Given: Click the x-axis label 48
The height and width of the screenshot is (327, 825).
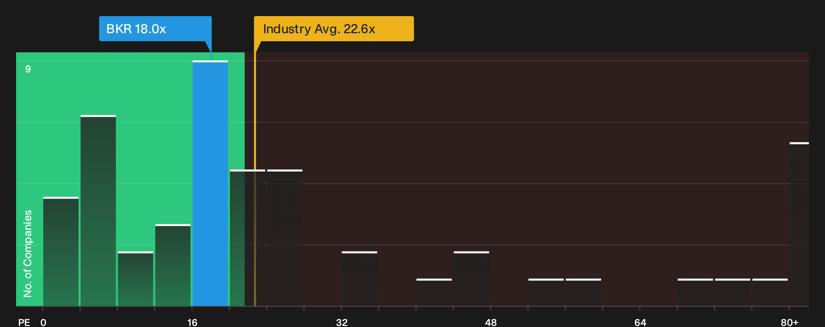Looking at the screenshot, I should 491,322.
